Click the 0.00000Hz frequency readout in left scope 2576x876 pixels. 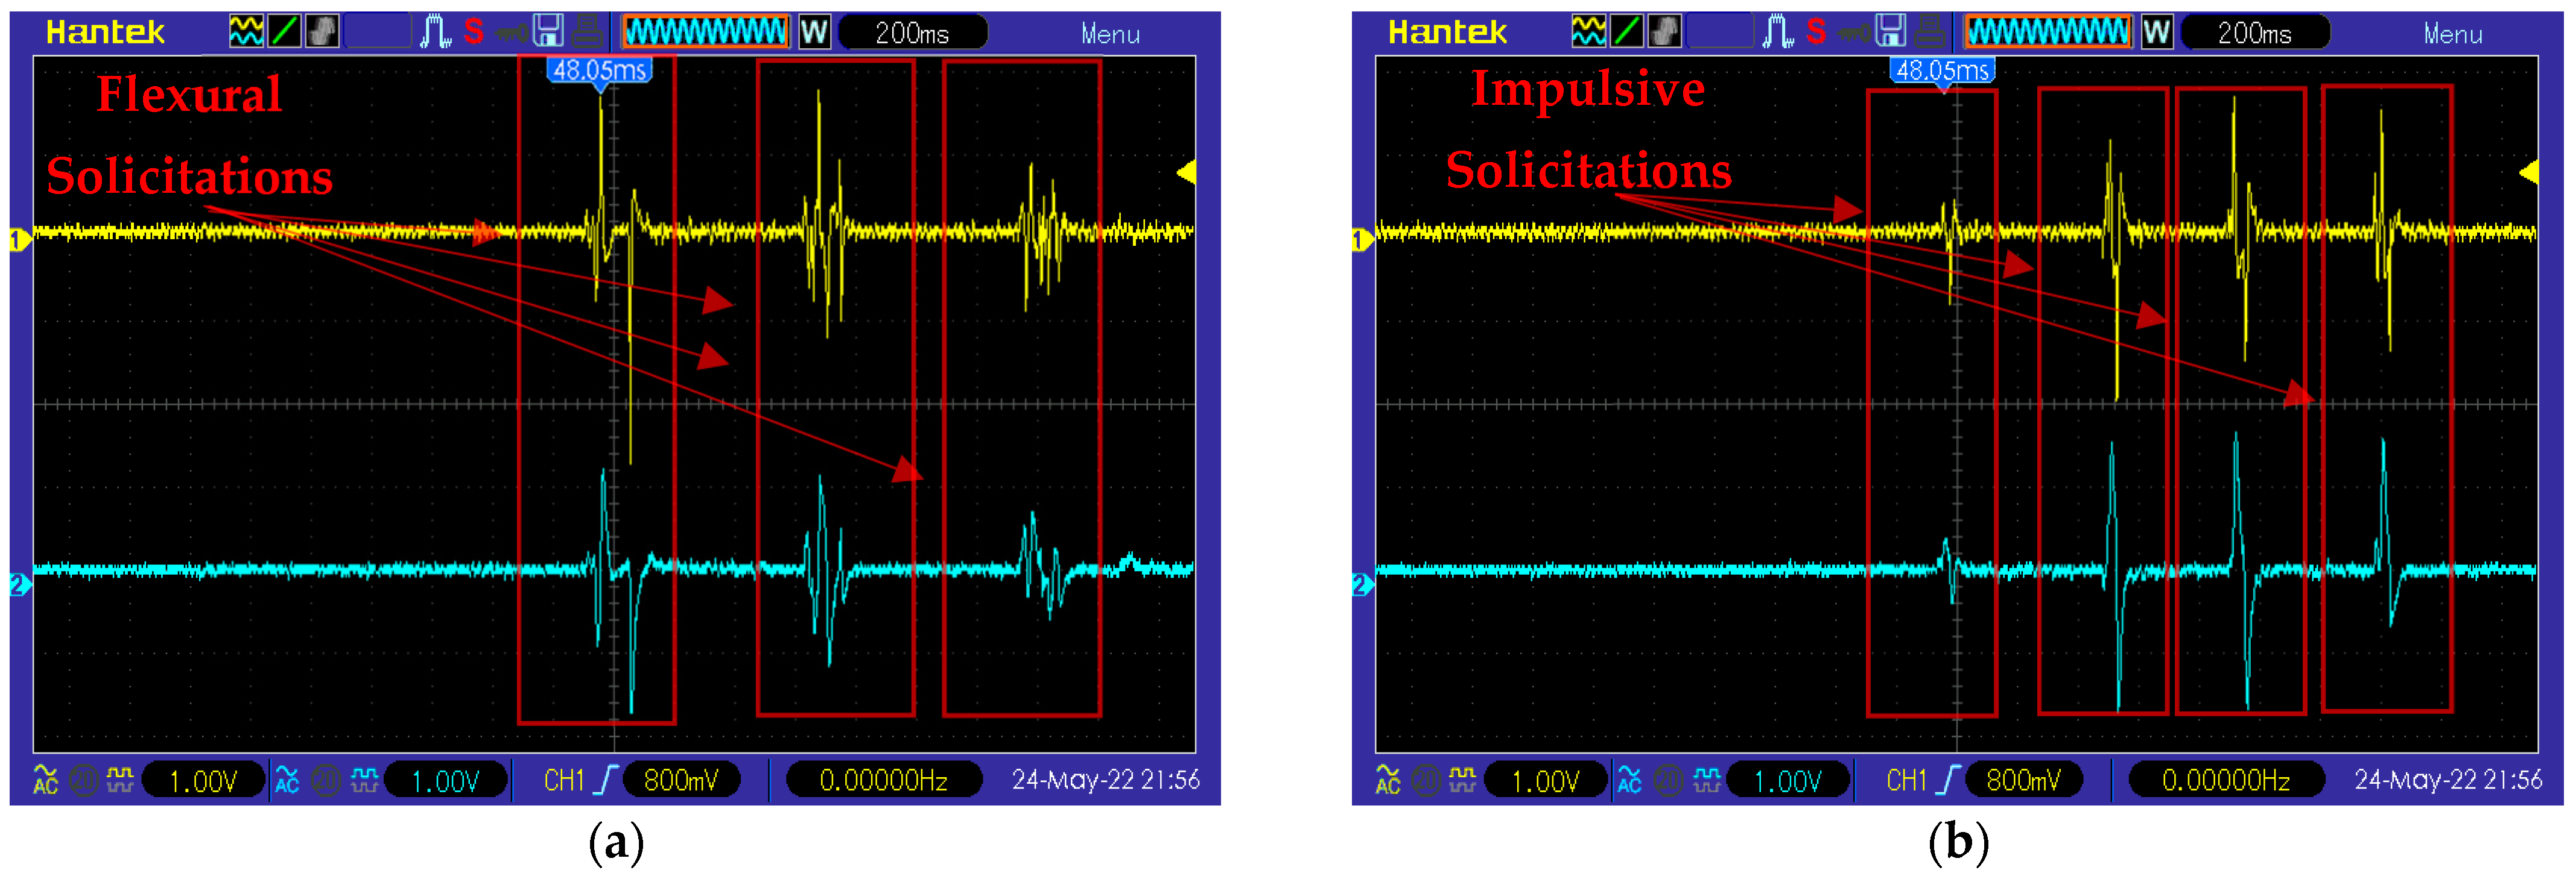pos(884,780)
